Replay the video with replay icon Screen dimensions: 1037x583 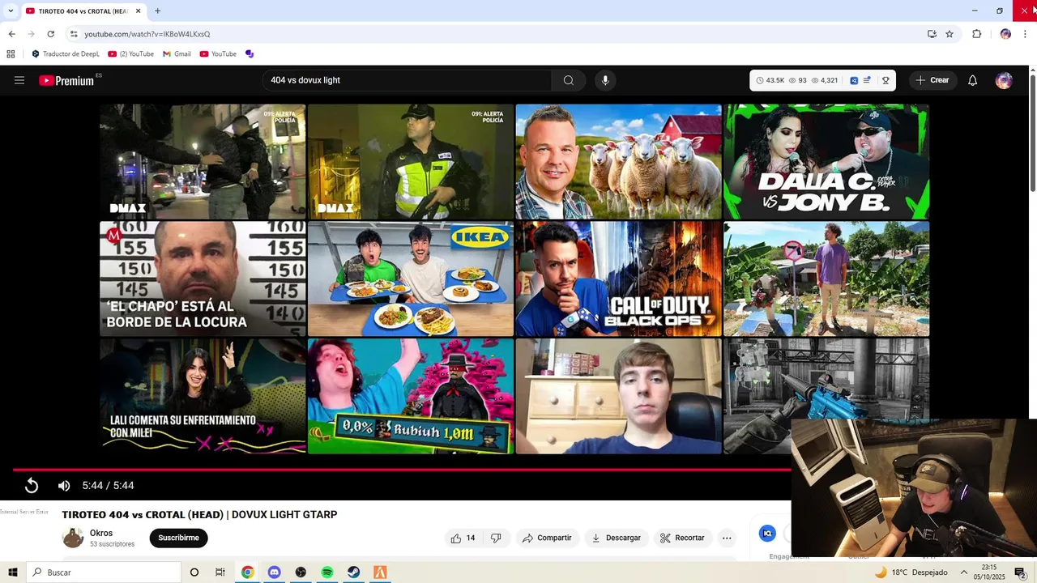point(32,485)
